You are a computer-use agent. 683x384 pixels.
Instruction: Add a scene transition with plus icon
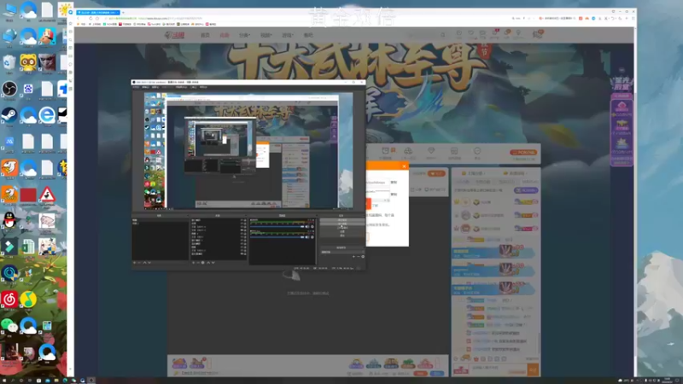point(353,257)
